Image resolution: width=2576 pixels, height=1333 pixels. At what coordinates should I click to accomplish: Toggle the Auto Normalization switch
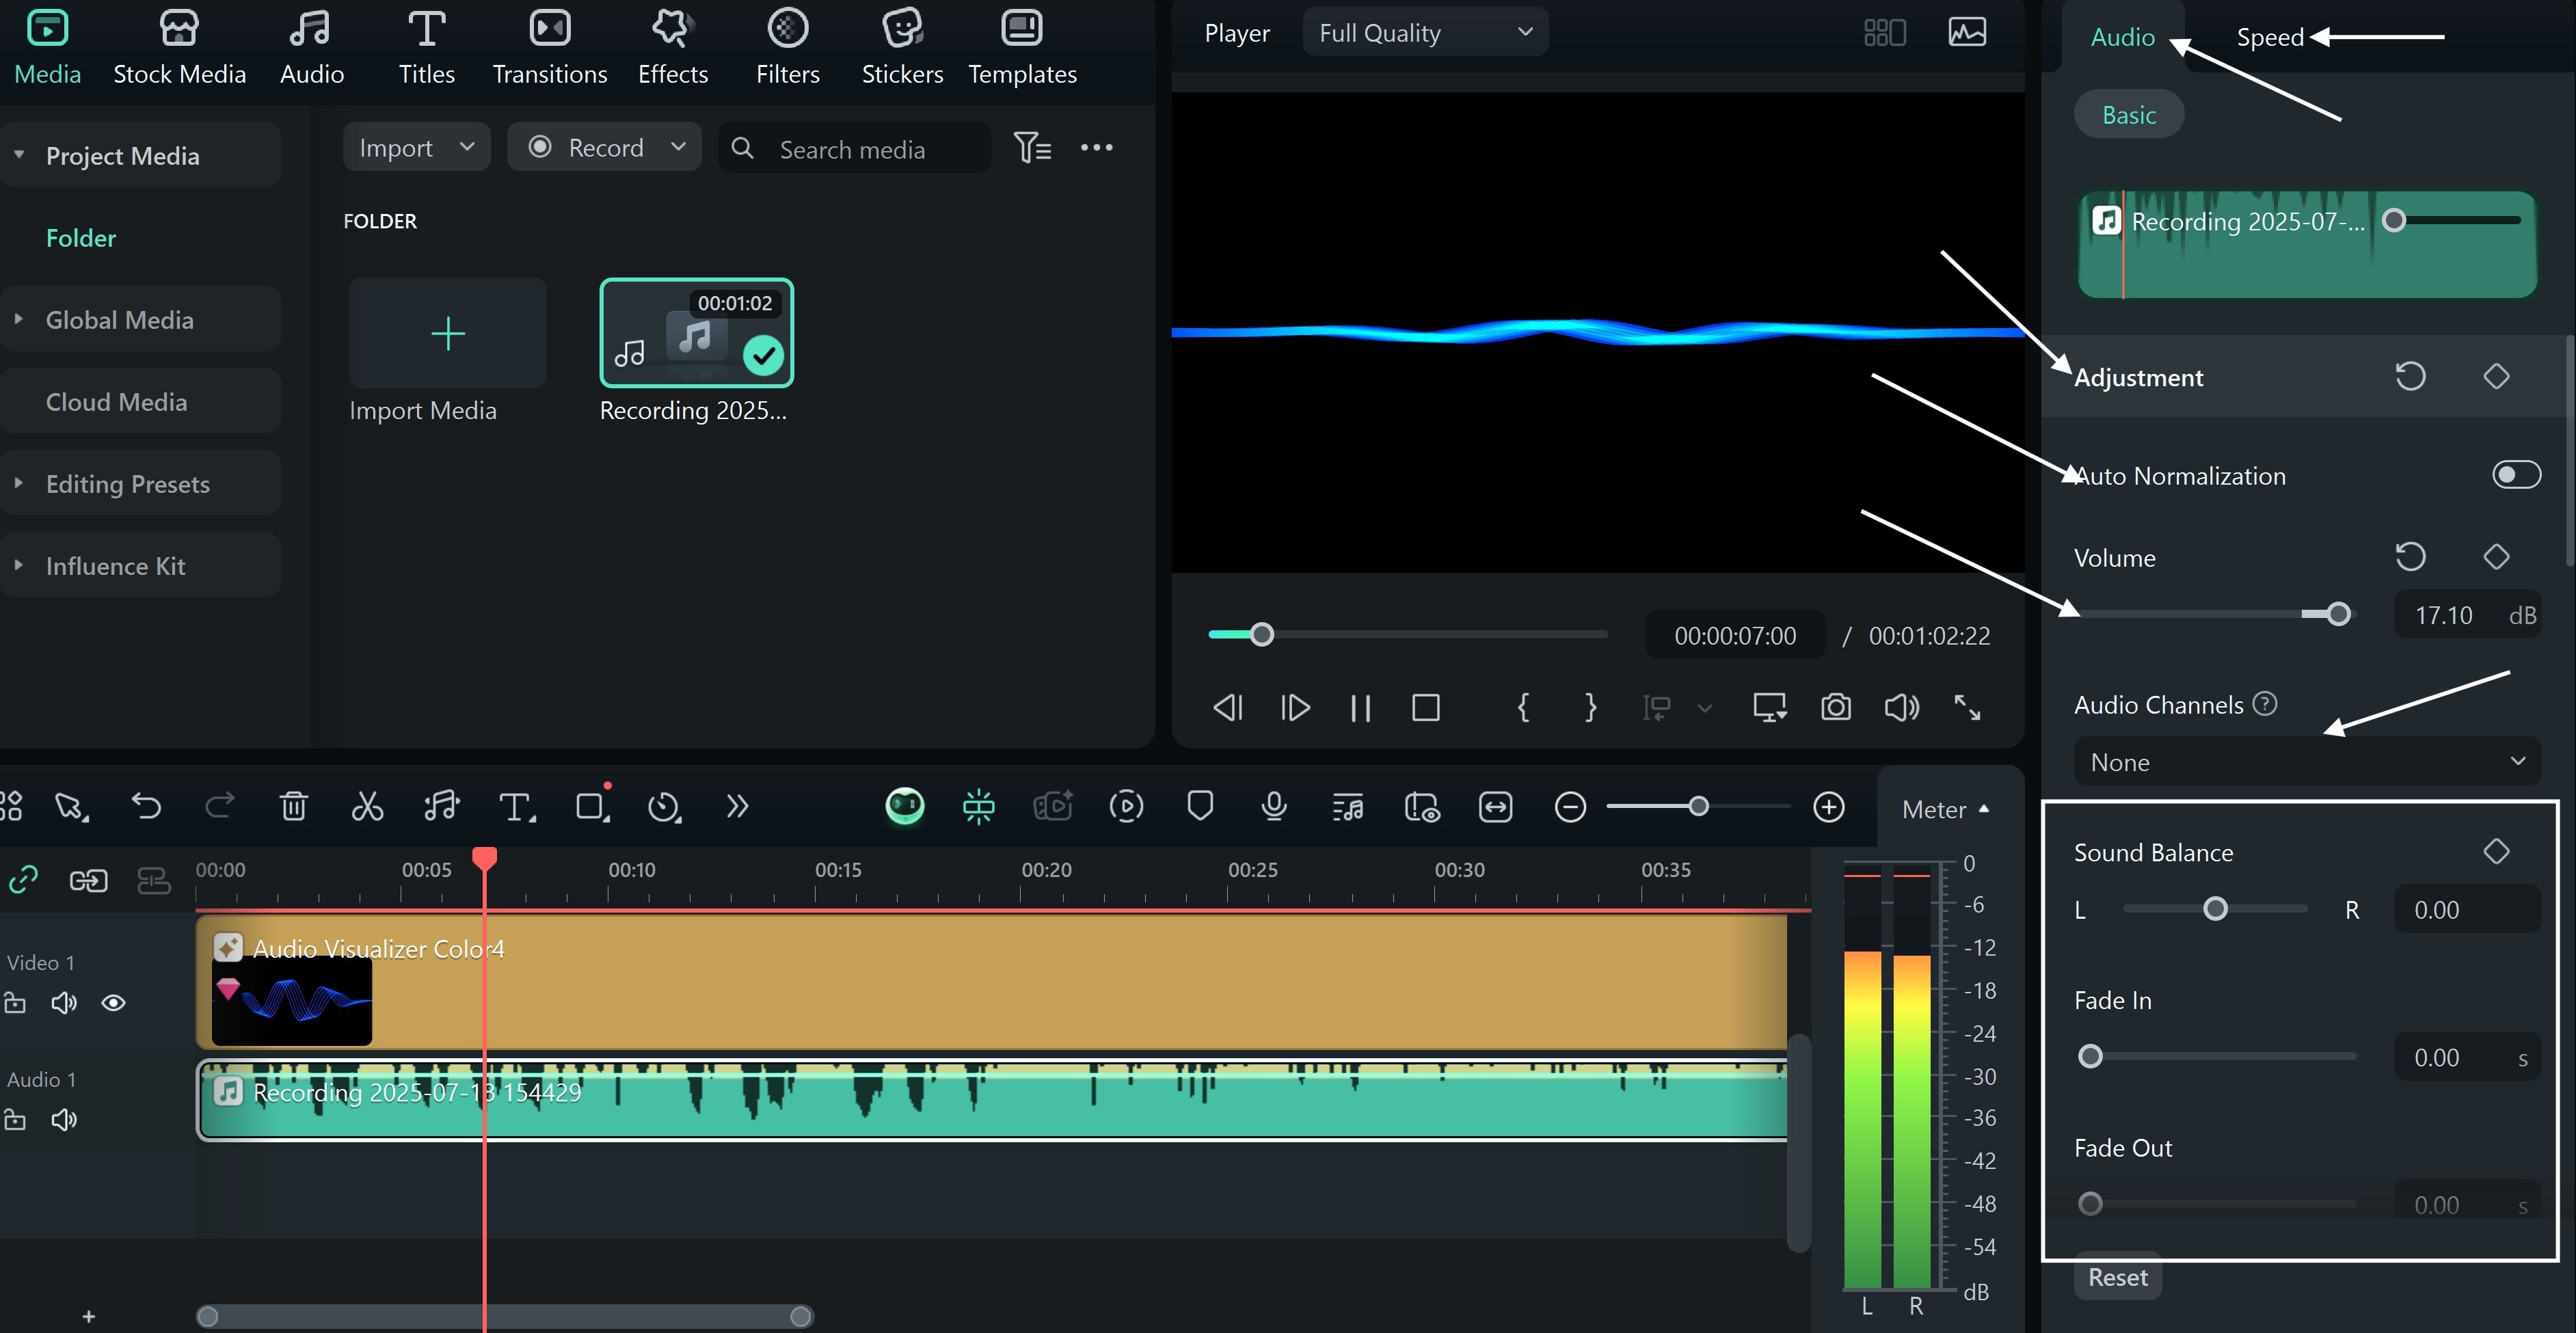tap(2516, 475)
